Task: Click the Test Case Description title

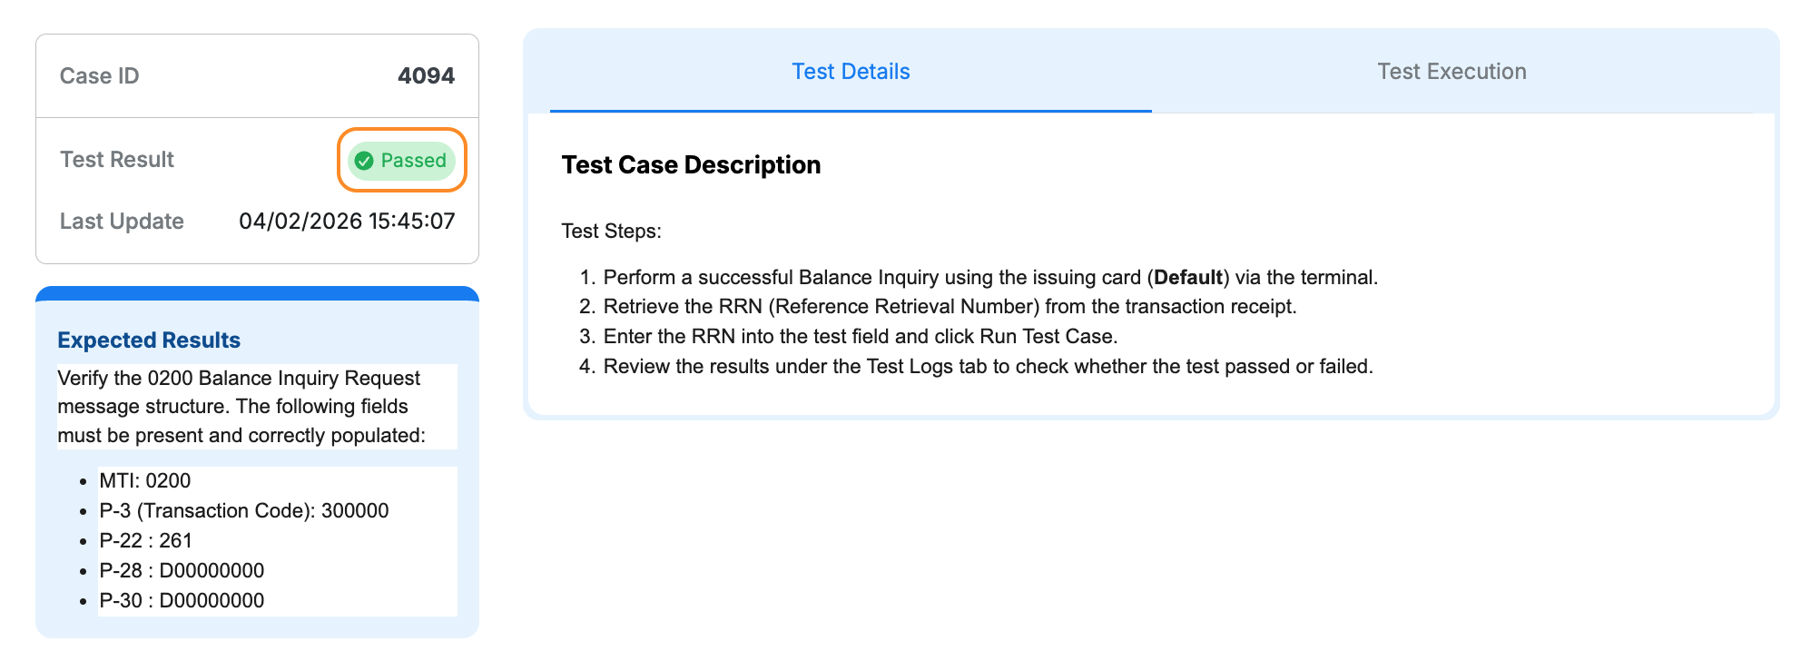Action: pyautogui.click(x=690, y=164)
